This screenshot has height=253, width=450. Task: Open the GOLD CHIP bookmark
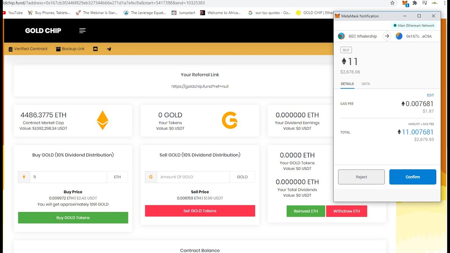(315, 13)
